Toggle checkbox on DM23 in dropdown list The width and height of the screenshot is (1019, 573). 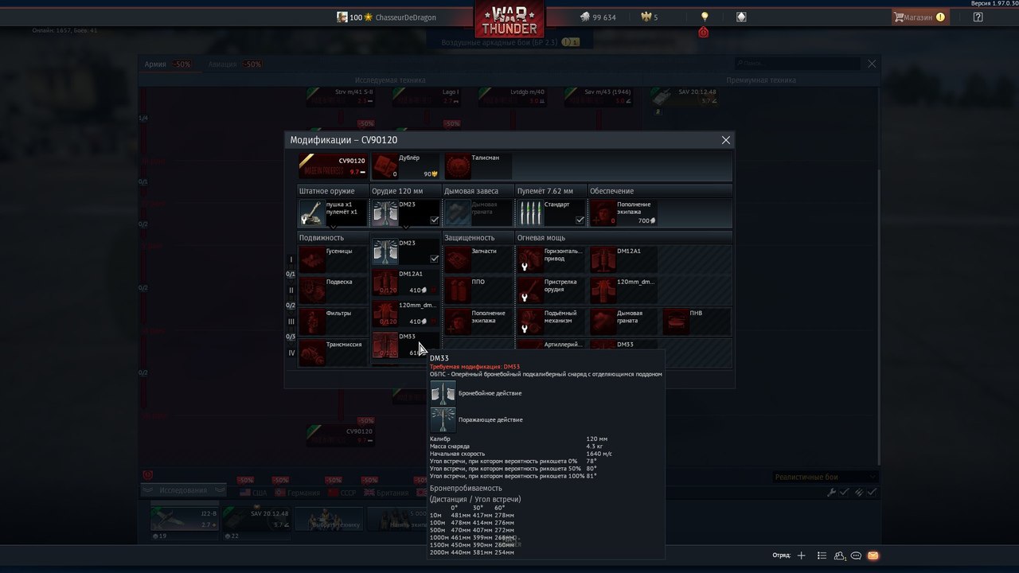pos(435,259)
